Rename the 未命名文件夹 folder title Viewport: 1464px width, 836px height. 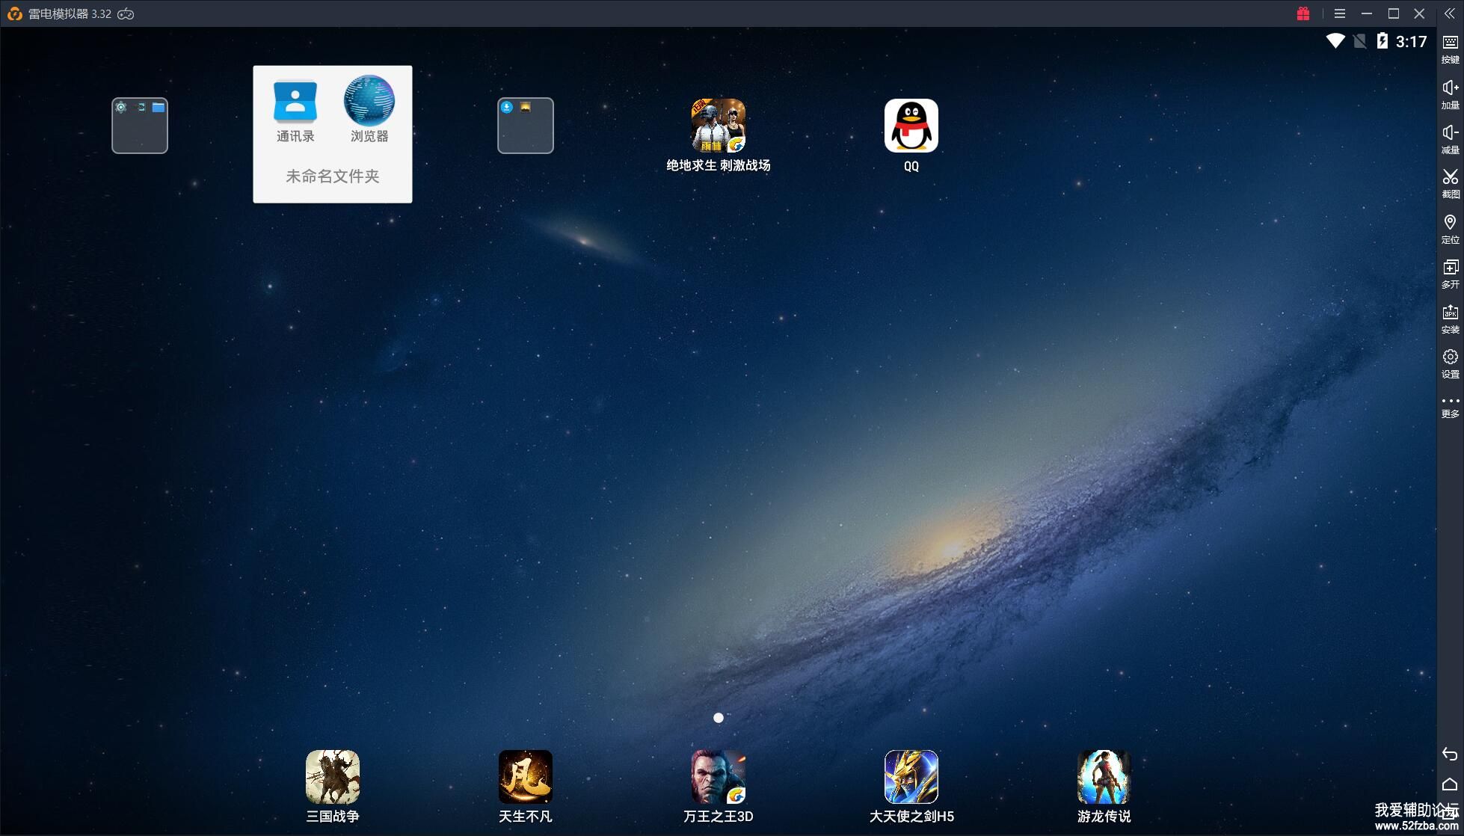[x=333, y=176]
